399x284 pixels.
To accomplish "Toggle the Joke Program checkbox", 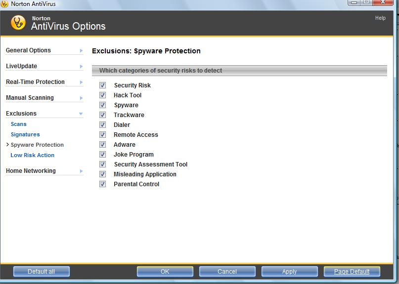I will tap(102, 154).
